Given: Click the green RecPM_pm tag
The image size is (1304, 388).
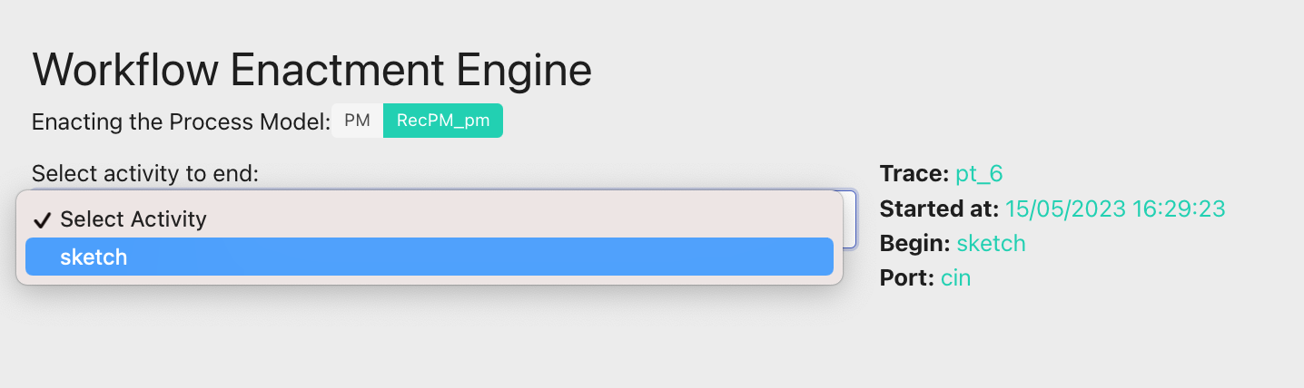Looking at the screenshot, I should tap(442, 121).
